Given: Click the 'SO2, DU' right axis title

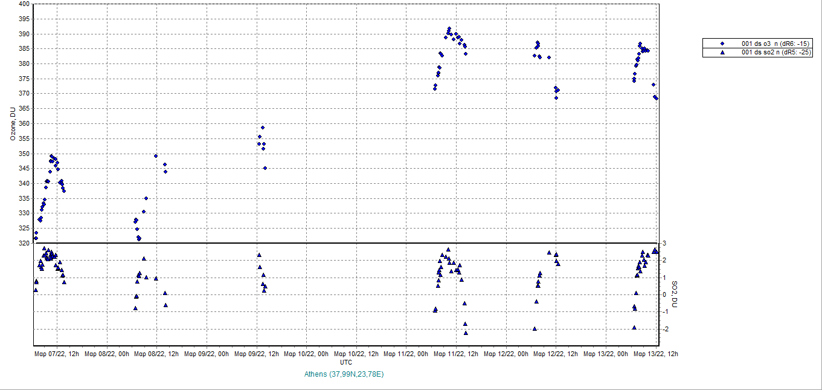Looking at the screenshot, I should 675,294.
